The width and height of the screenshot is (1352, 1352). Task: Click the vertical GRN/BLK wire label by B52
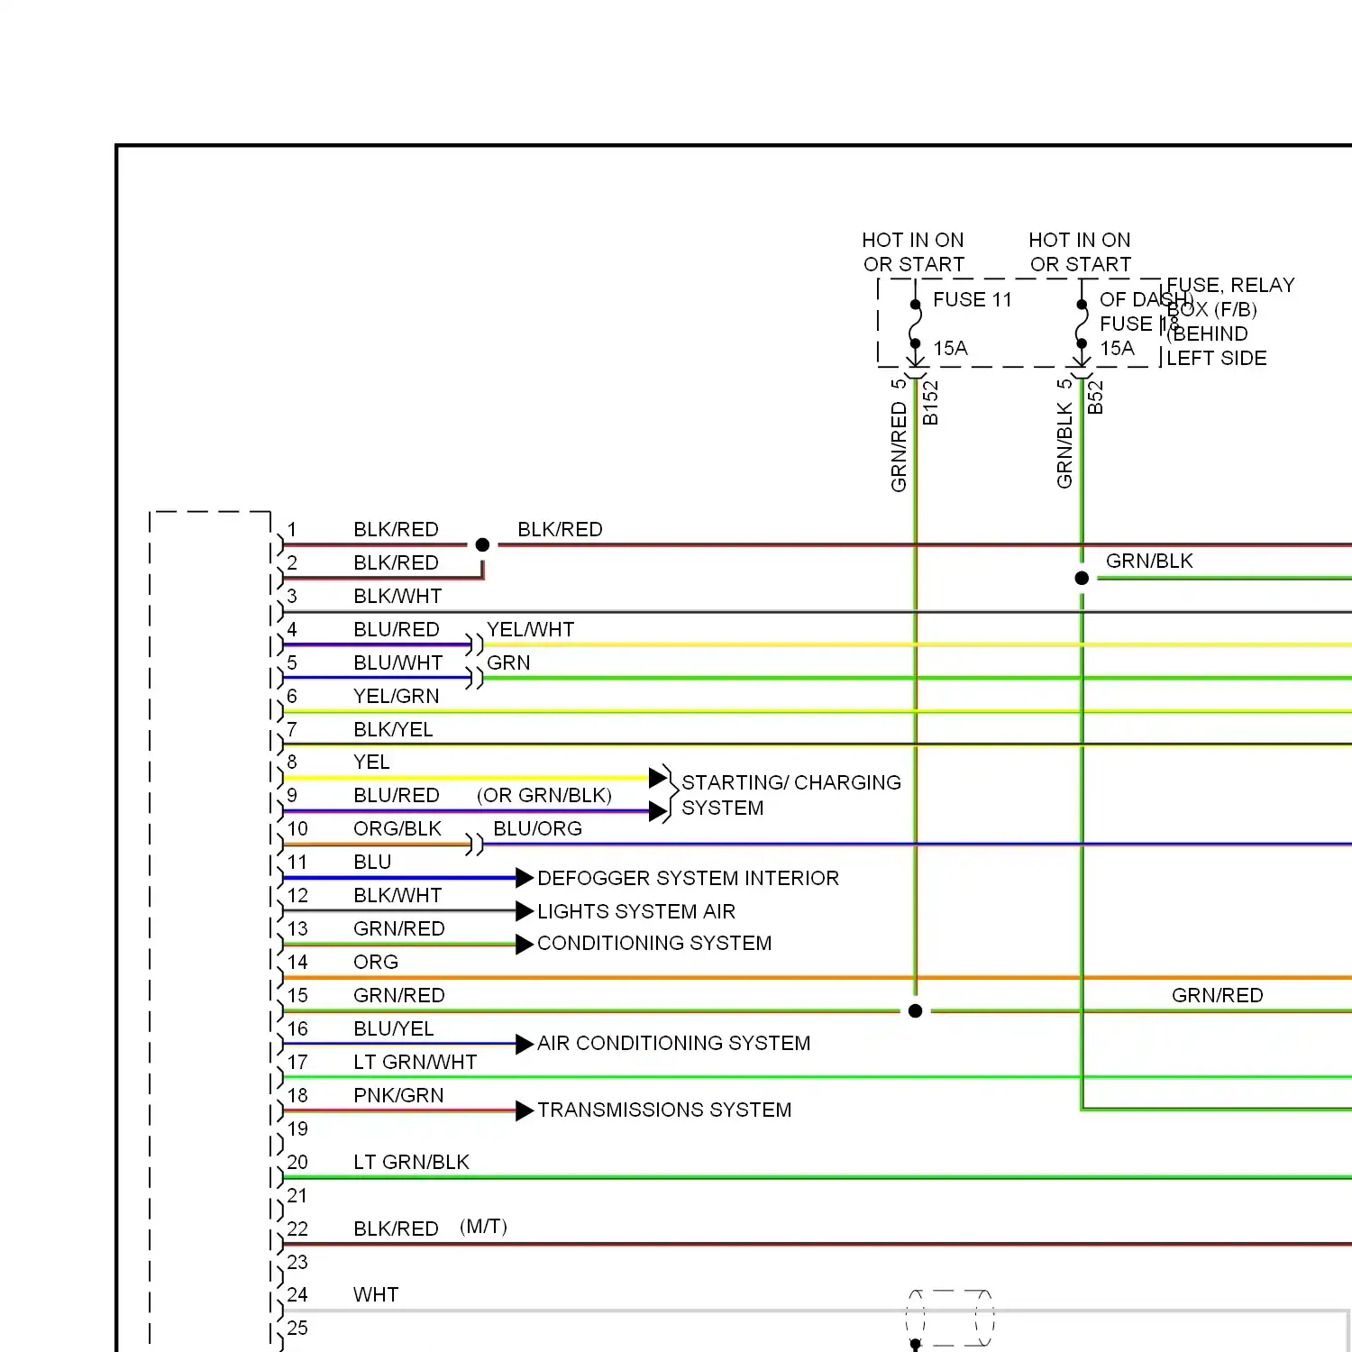(x=1064, y=445)
